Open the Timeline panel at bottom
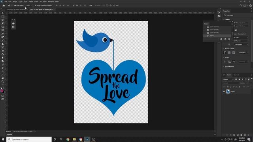 tap(9, 135)
